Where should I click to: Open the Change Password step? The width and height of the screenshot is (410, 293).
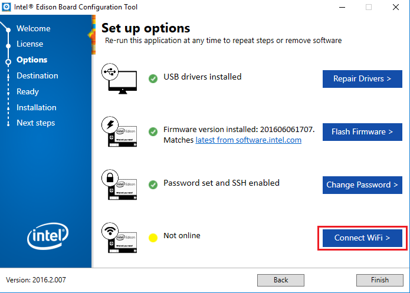(362, 185)
